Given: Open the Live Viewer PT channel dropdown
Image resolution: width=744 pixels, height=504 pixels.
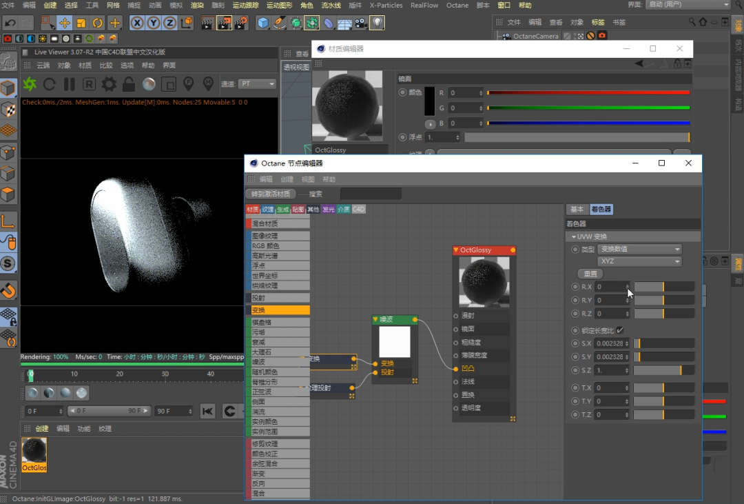Looking at the screenshot, I should [257, 83].
